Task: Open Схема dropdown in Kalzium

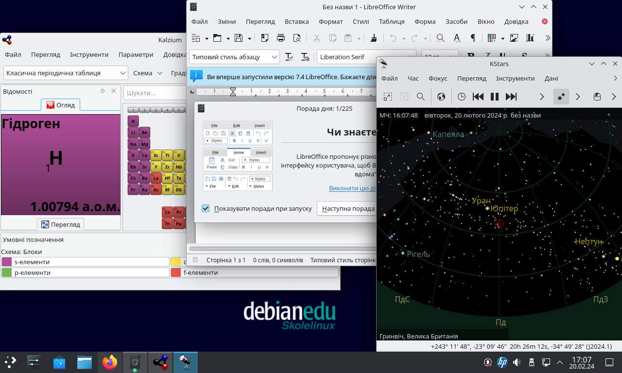Action: 148,73
